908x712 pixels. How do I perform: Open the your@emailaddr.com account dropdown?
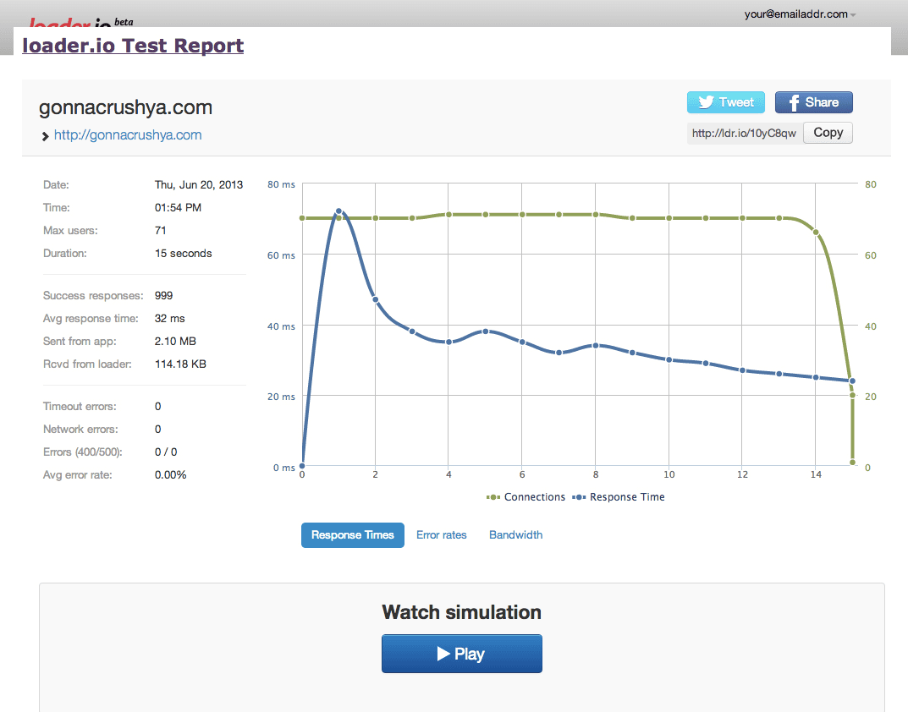(800, 14)
